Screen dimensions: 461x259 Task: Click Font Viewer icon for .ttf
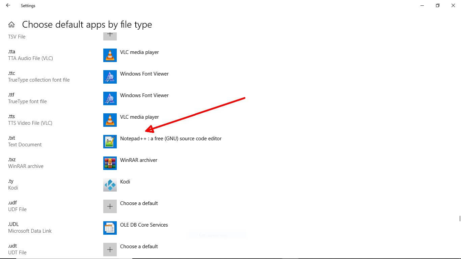[110, 98]
